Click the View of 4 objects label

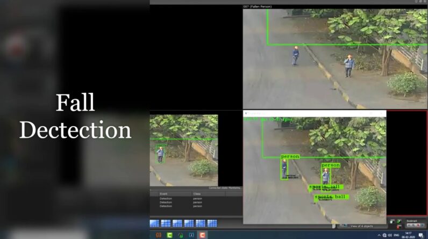pos(362,226)
